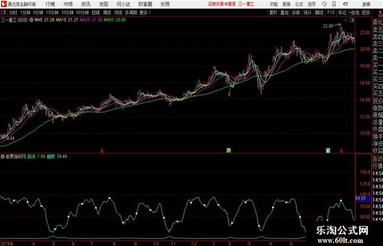Click the 现价 row in right panel

tap(378, 101)
